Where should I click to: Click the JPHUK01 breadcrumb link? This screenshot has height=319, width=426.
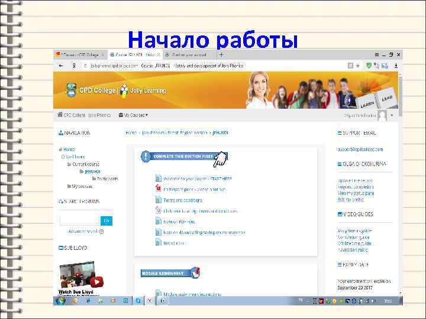(220, 133)
